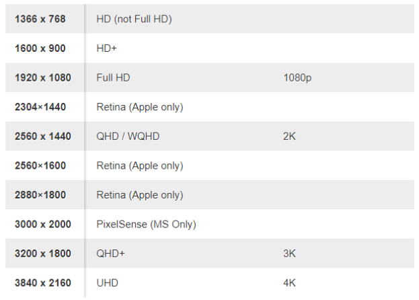The image size is (419, 300).
Task: Click the 2304×1440 resolution cell
Action: pos(40,107)
